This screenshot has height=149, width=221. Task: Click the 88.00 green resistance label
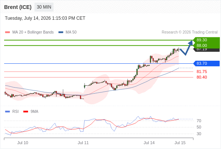tap(206, 45)
